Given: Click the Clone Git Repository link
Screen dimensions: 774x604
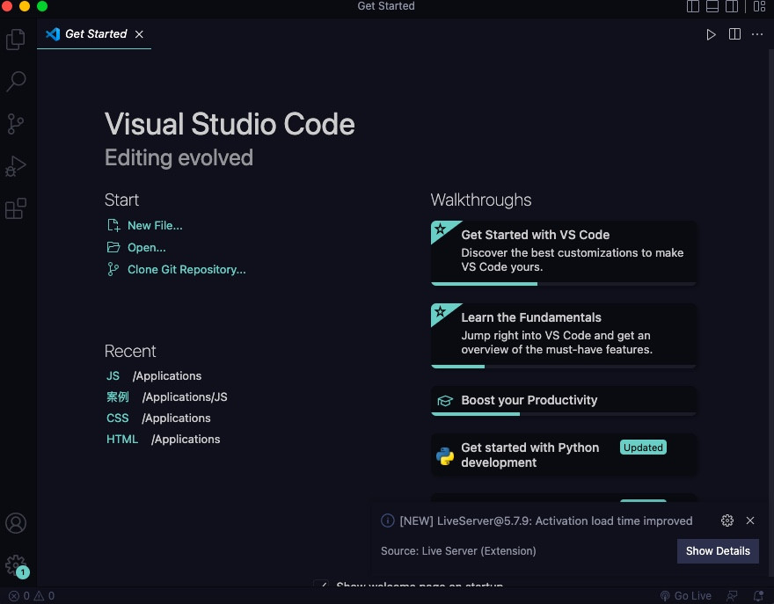Looking at the screenshot, I should pyautogui.click(x=186, y=270).
